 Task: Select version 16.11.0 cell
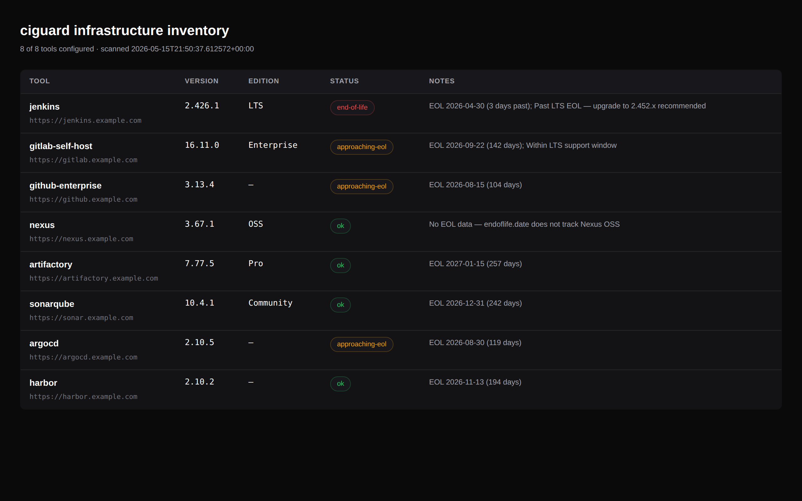tap(202, 145)
